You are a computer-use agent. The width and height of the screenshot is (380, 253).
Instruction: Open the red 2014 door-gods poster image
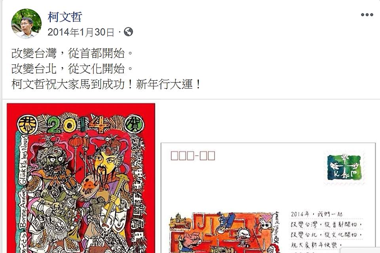point(81,178)
